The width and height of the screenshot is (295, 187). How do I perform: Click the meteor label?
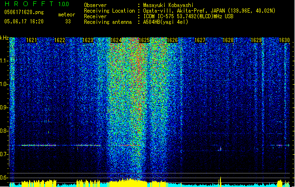tap(67, 14)
